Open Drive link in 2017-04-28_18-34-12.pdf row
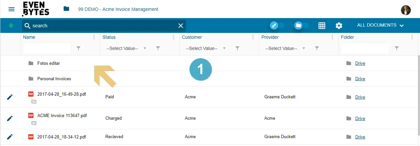The width and height of the screenshot is (420, 146). [360, 137]
